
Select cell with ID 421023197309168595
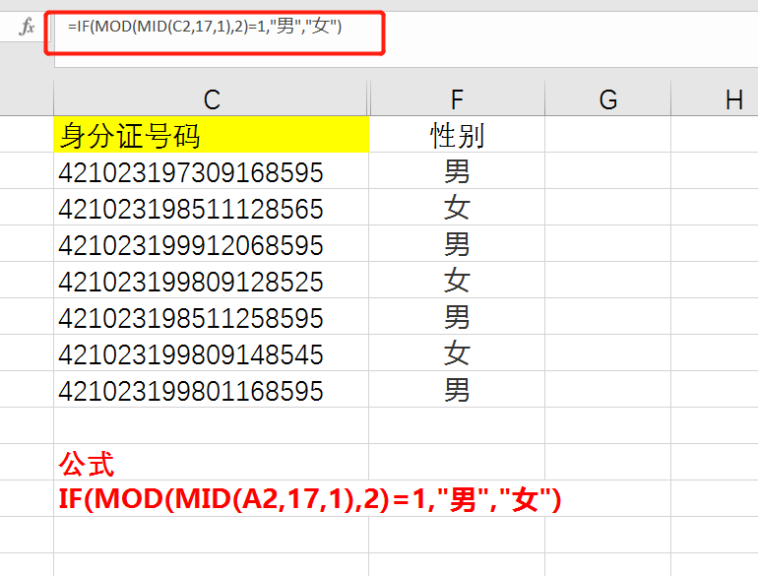pos(212,170)
